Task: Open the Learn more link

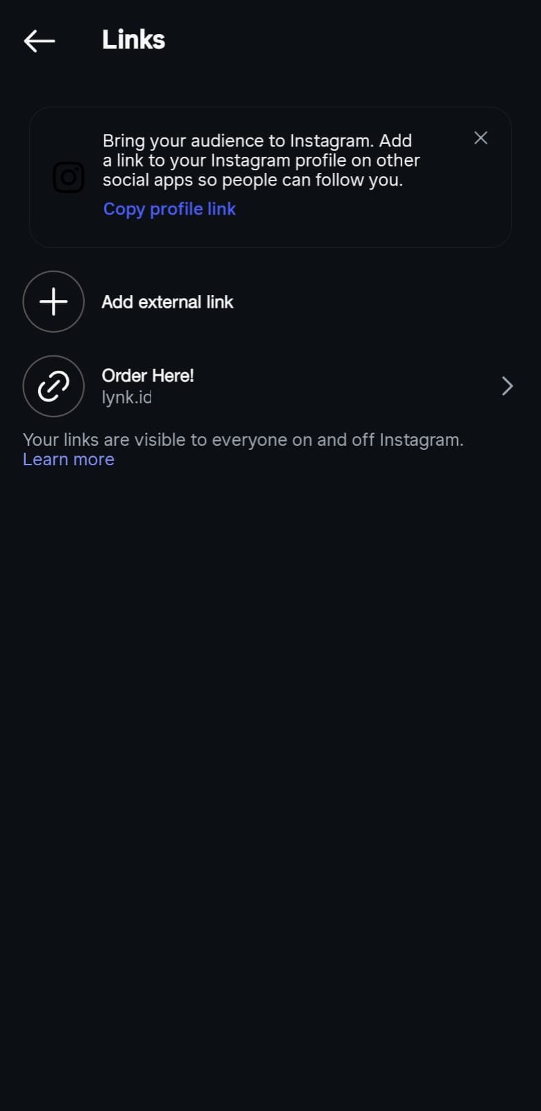Action: [68, 460]
